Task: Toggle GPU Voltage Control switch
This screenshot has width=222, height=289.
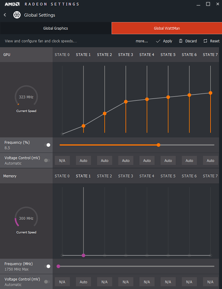Action: pyautogui.click(x=47, y=160)
